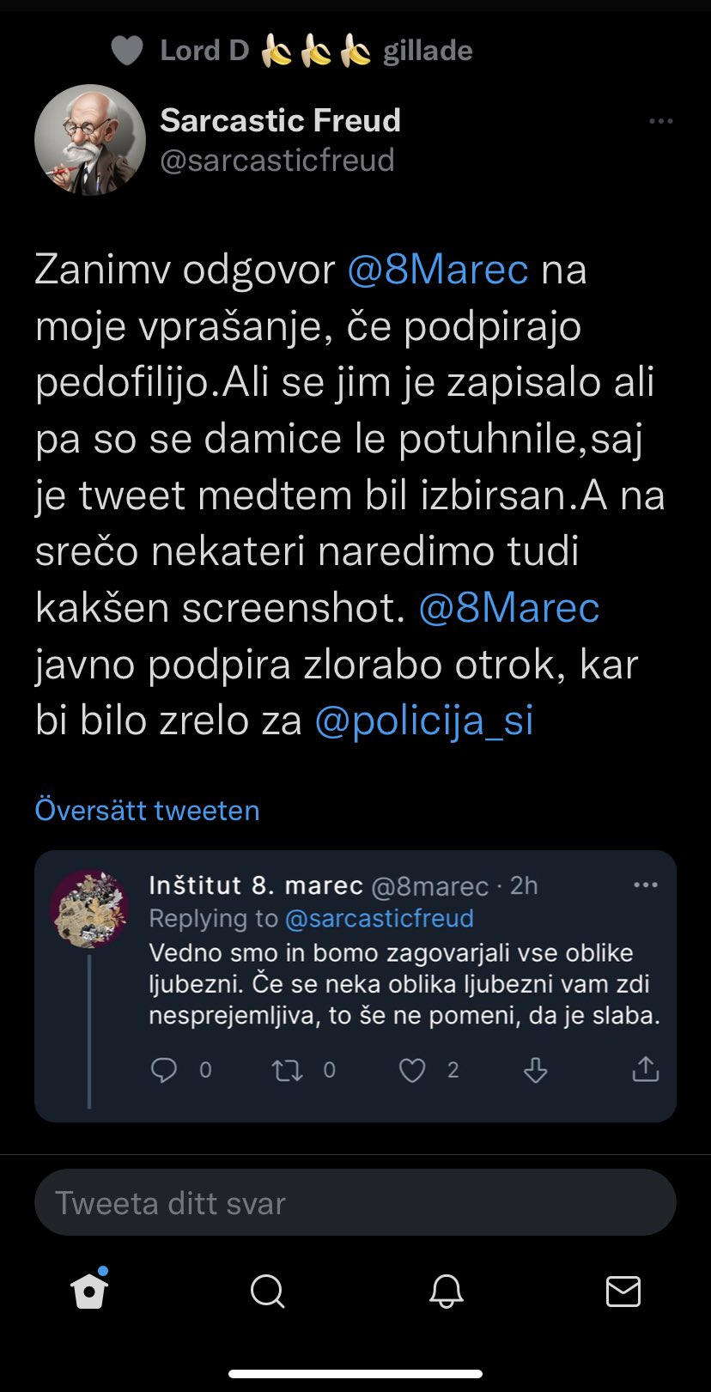Click the Sarcastic Freud display name

point(280,120)
